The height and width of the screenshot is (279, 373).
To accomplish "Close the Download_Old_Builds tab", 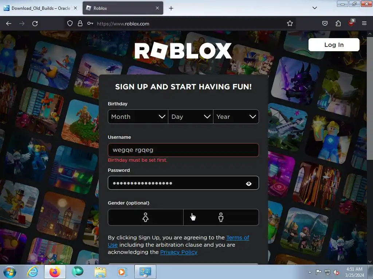I will point(75,8).
